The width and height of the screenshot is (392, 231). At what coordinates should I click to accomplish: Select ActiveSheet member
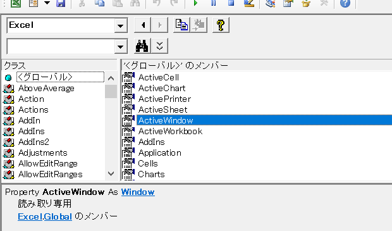click(x=162, y=110)
